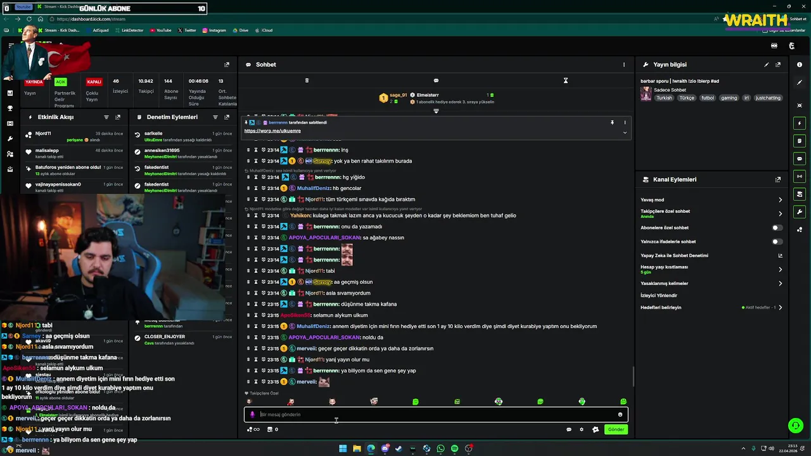Click the KAPALI multi-stream badge
The height and width of the screenshot is (456, 811).
(x=94, y=82)
